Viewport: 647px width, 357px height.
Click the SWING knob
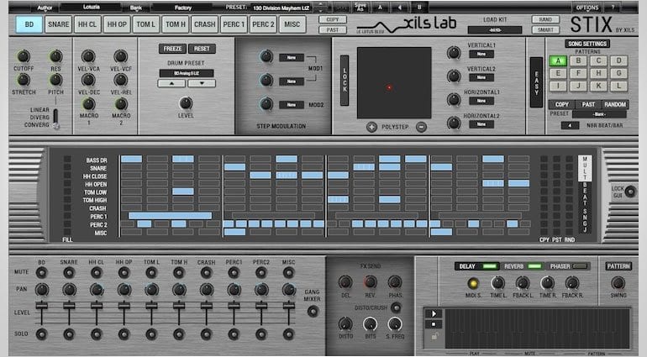point(618,283)
